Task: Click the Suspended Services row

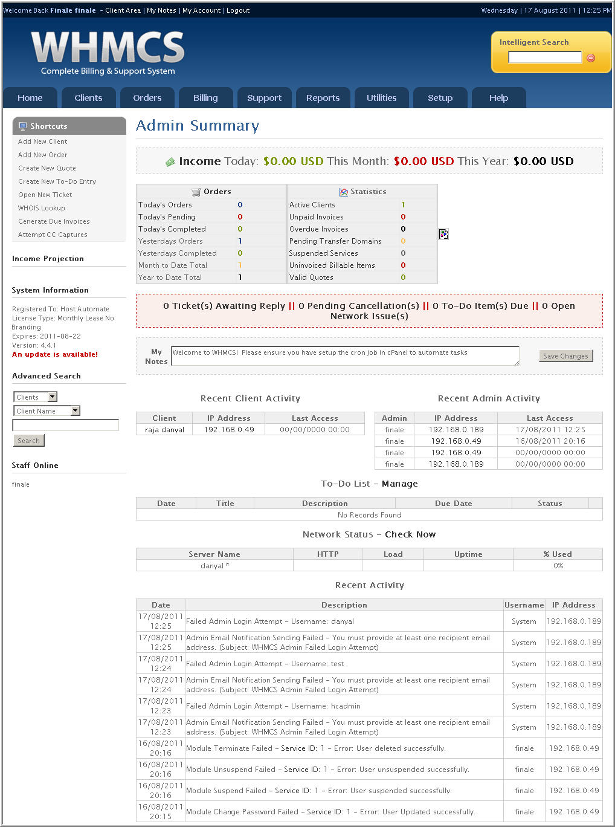Action: (x=362, y=253)
